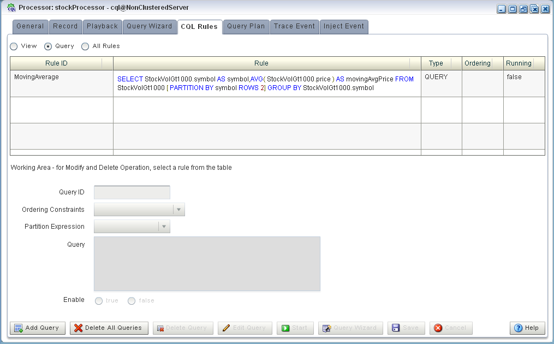Select the Edit Query pencil icon
This screenshot has width=554, height=344.
226,328
